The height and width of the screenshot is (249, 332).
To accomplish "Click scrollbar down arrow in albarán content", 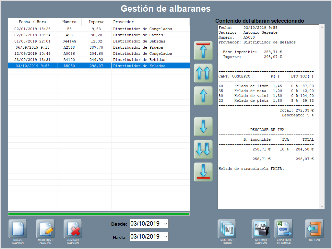I will click(x=322, y=207).
